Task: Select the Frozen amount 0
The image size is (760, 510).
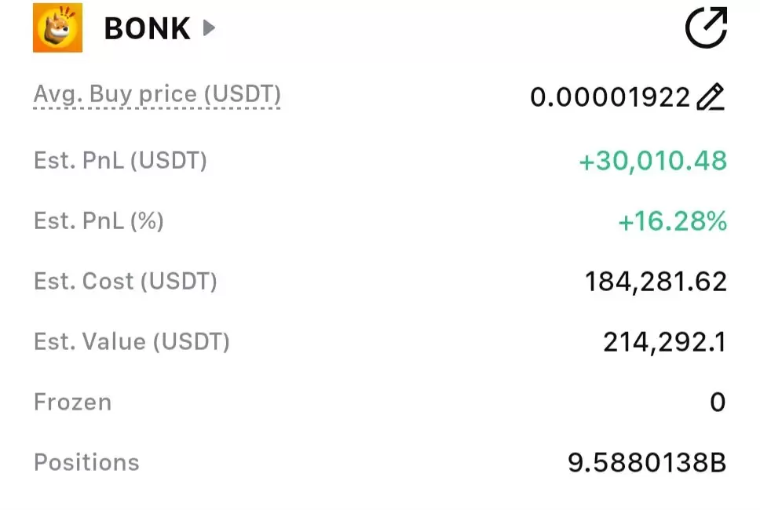Action: coord(718,403)
